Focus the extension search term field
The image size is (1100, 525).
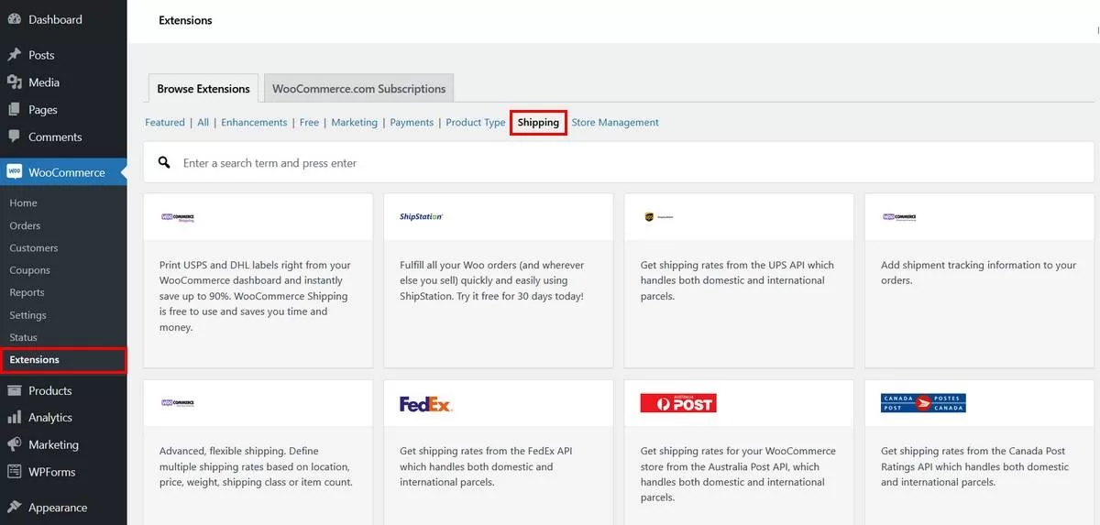click(x=550, y=163)
